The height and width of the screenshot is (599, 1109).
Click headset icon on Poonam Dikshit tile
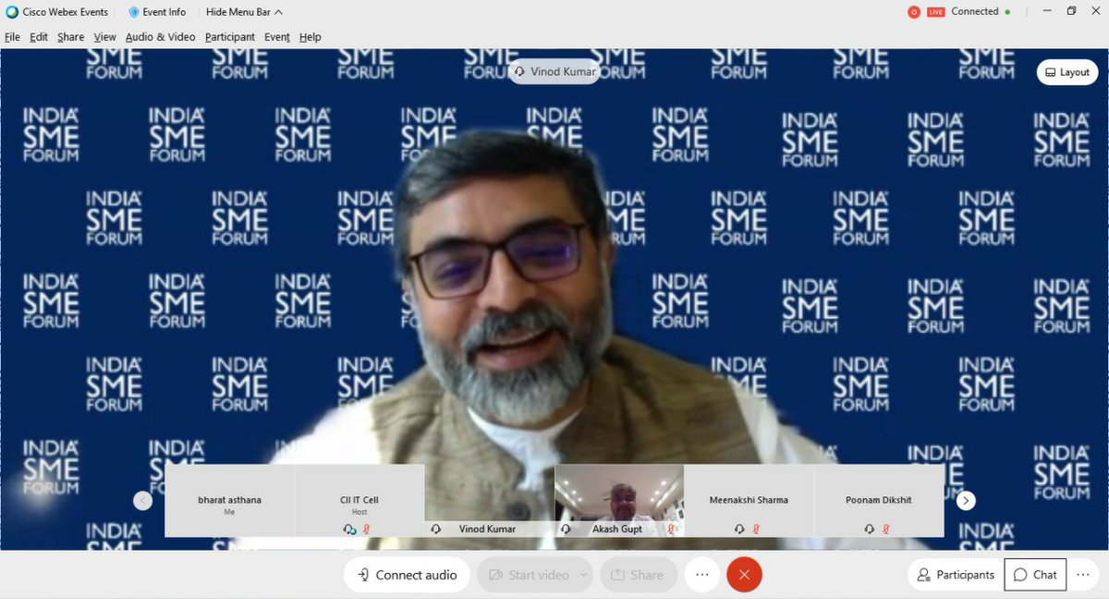click(x=870, y=529)
